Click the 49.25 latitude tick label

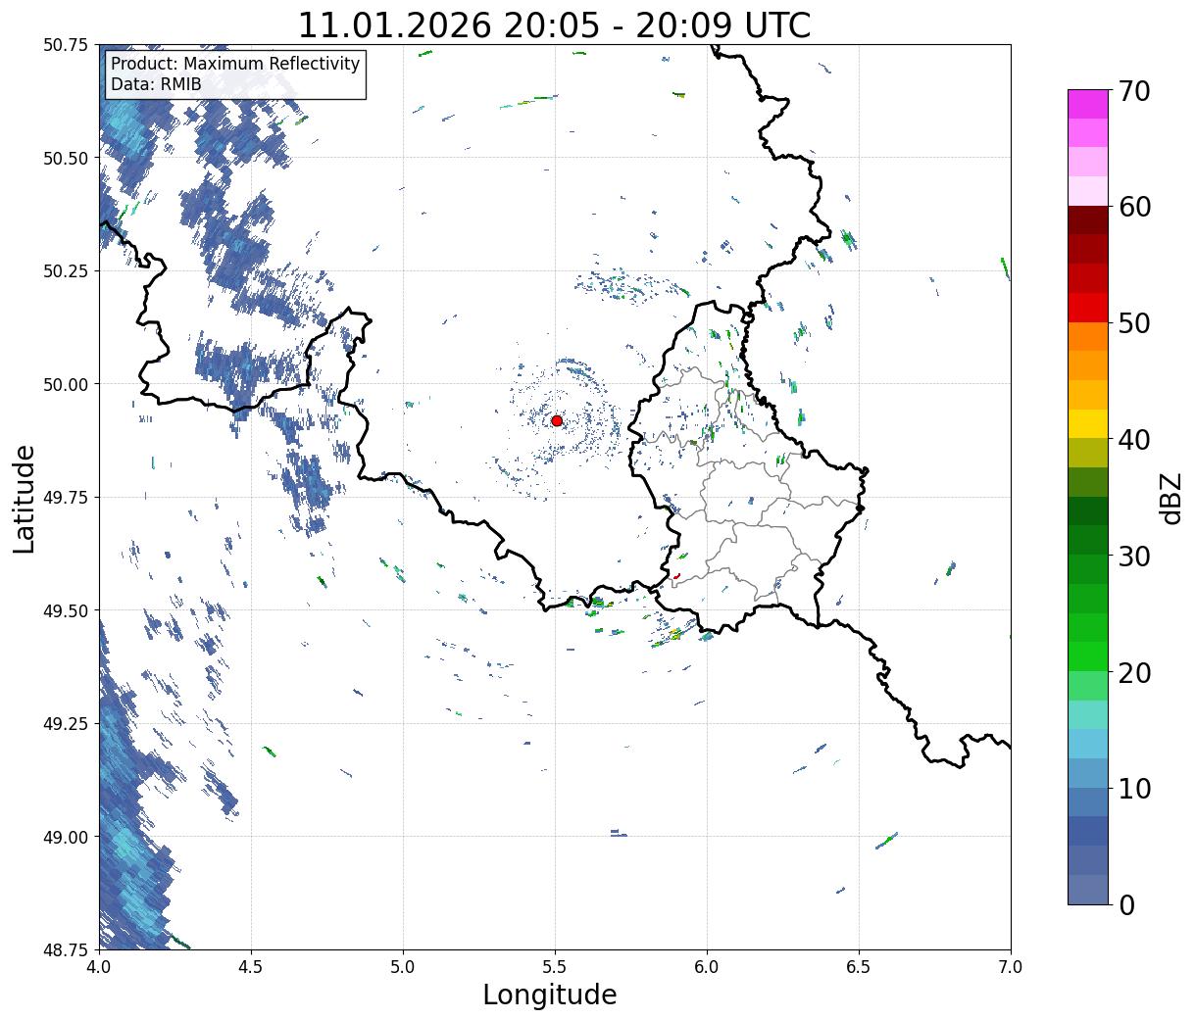66,724
